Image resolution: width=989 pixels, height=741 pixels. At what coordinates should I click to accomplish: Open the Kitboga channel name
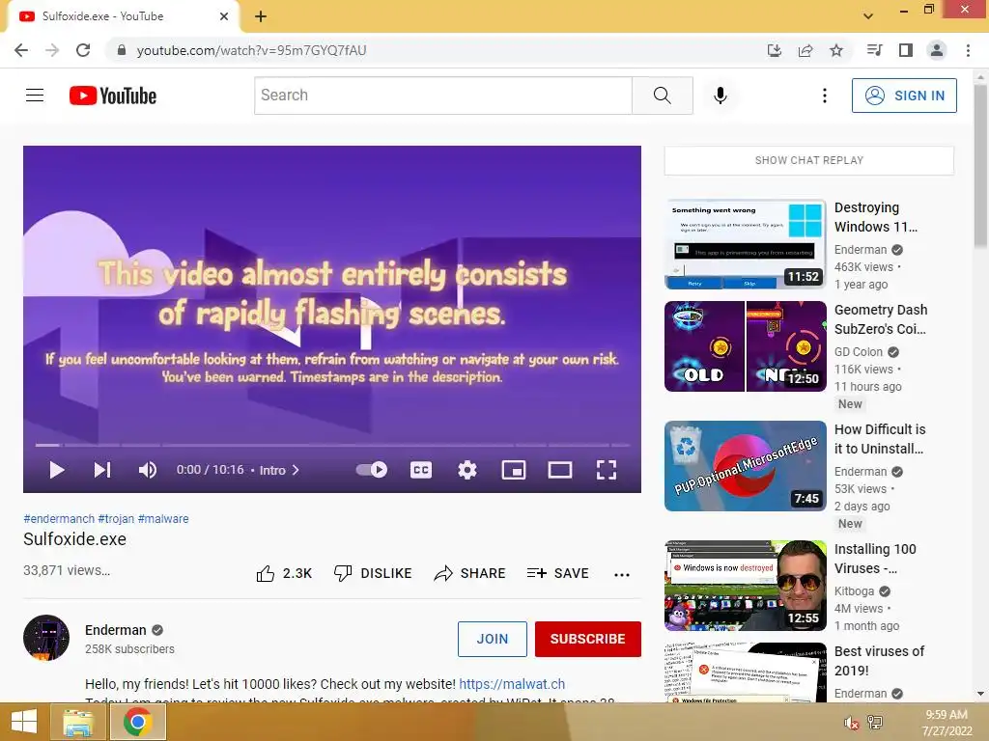coord(854,591)
